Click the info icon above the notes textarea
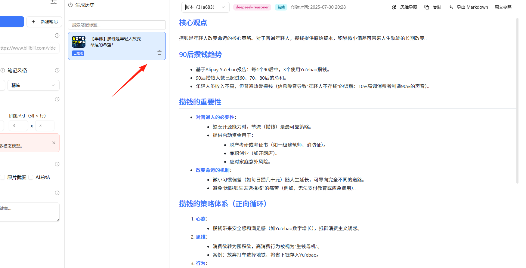The width and height of the screenshot is (526, 268). coord(57,193)
